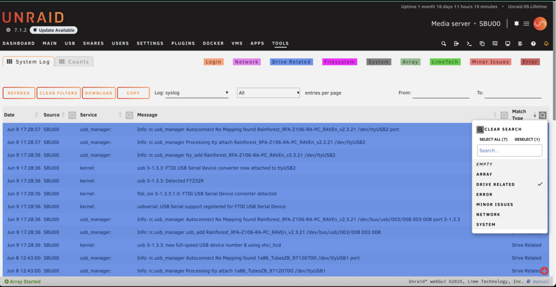Screen dimensions: 556x287
Task: Check NETWORK in Match Type filter list
Action: click(x=509, y=214)
